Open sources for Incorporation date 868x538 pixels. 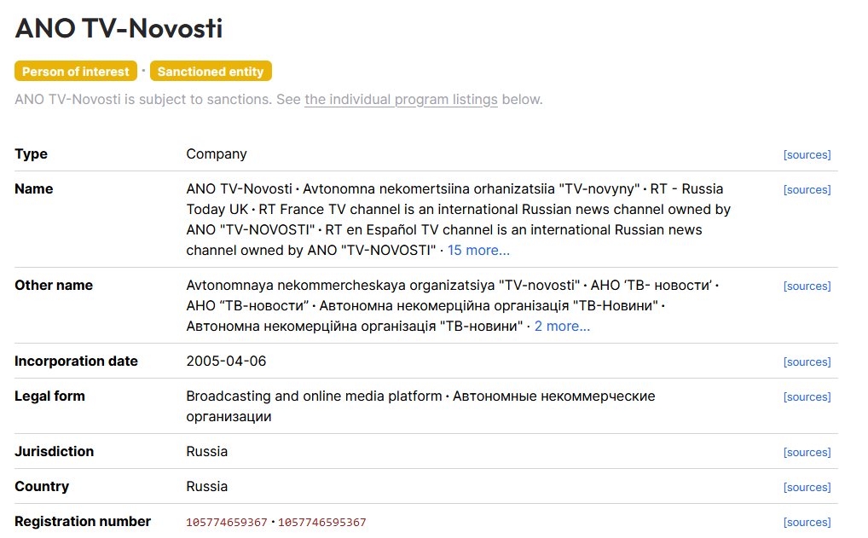coord(807,362)
